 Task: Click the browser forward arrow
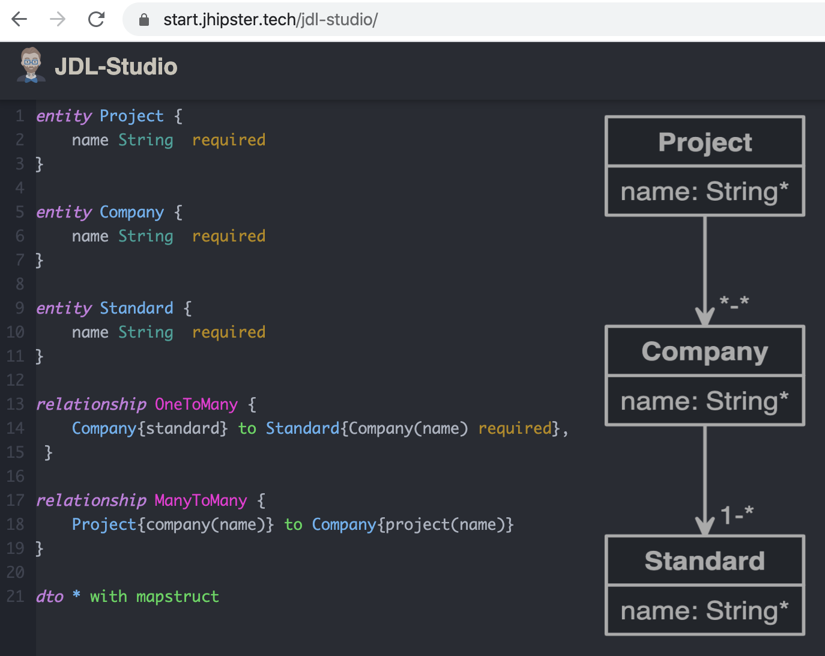click(58, 20)
